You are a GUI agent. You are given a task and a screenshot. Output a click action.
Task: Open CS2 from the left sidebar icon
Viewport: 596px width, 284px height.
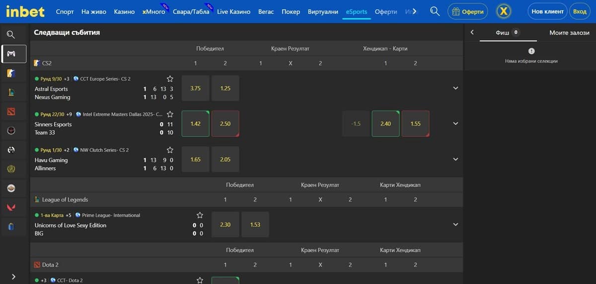tap(11, 73)
